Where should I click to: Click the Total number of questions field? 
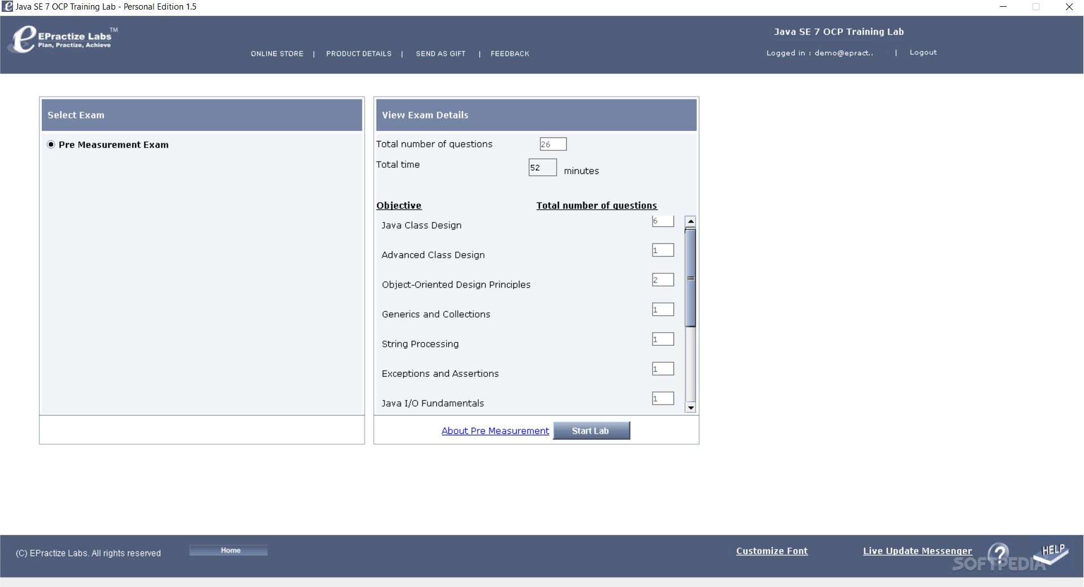coord(553,144)
